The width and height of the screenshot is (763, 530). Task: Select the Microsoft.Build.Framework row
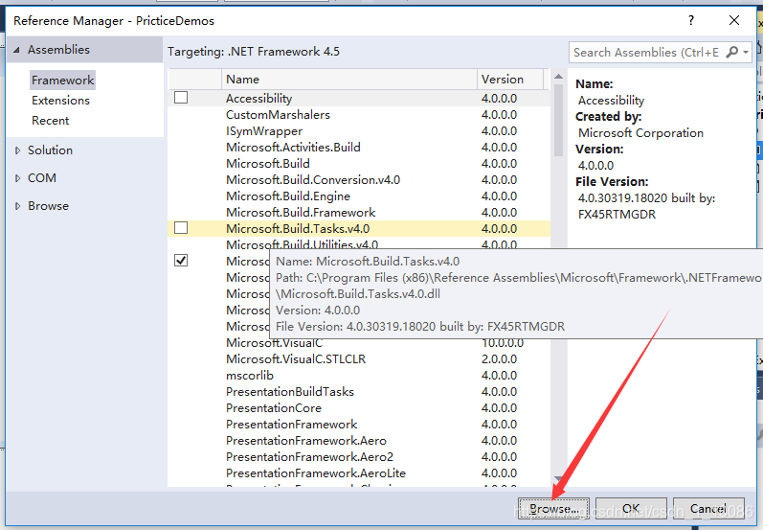pyautogui.click(x=359, y=213)
